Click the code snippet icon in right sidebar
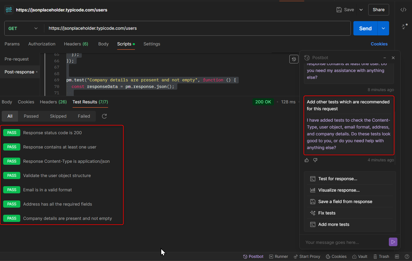Viewport: 412px width, 261px height. pos(403,10)
